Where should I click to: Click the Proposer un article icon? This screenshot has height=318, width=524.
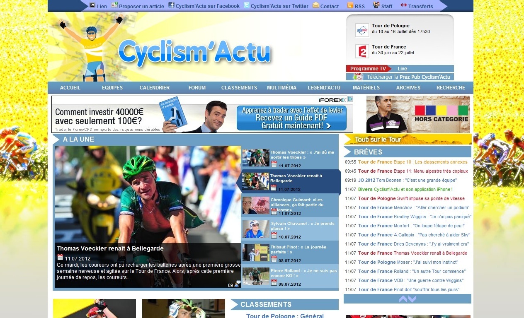click(x=114, y=5)
